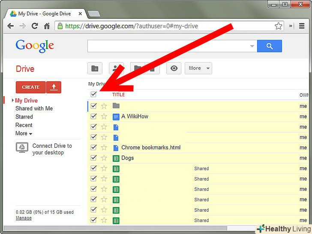Click the A WikiHow document icon
Viewport: 312px width, 234px height.
[116, 117]
